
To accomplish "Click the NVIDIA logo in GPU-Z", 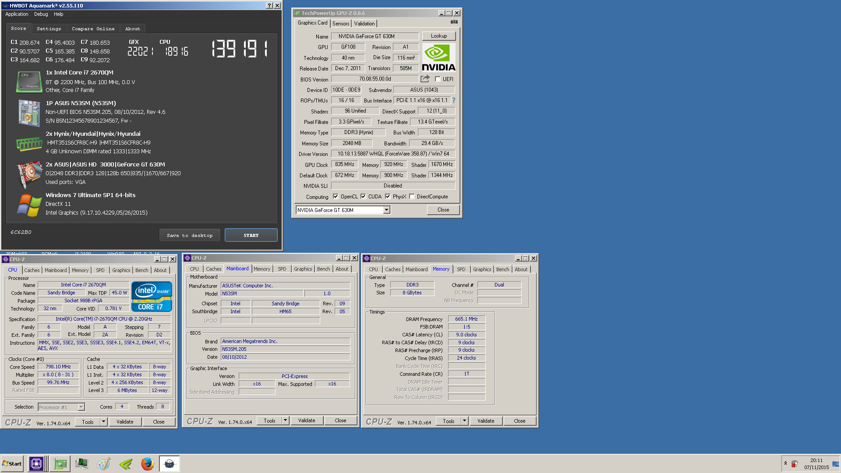I will [x=439, y=57].
